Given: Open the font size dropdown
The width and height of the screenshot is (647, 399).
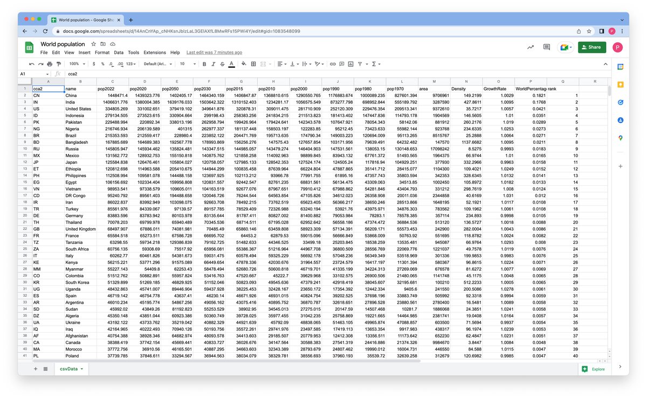Looking at the screenshot, I should click(187, 64).
